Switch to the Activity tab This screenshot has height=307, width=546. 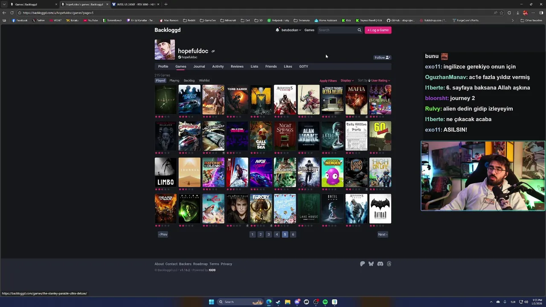click(x=218, y=67)
